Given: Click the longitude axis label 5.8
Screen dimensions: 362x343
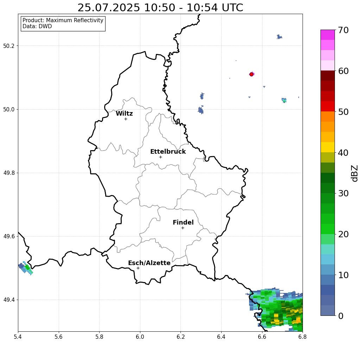Looking at the screenshot, I should pos(99,337).
